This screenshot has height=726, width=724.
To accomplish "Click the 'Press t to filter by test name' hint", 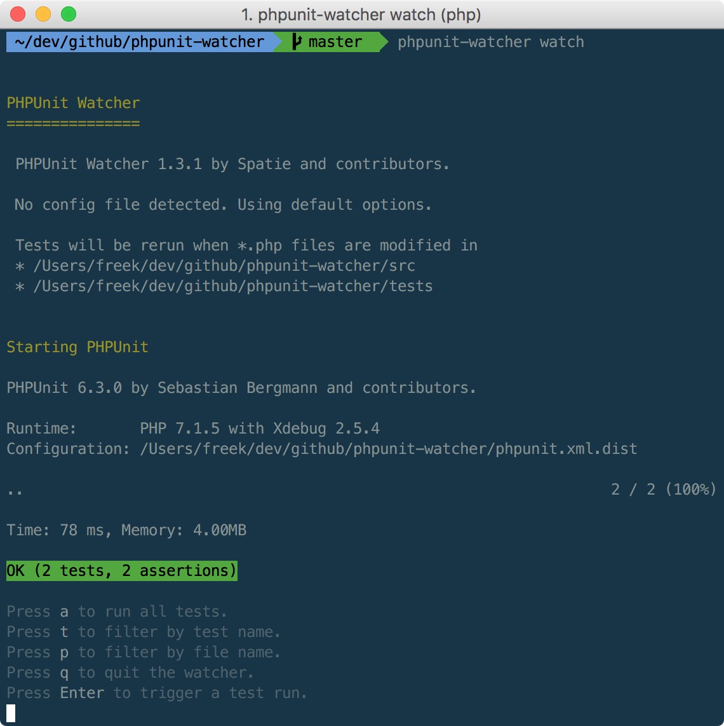I will click(x=144, y=632).
